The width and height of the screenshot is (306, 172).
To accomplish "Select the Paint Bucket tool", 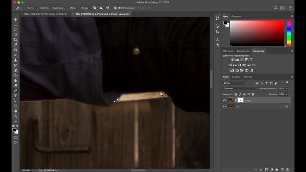I will (x=15, y=75).
